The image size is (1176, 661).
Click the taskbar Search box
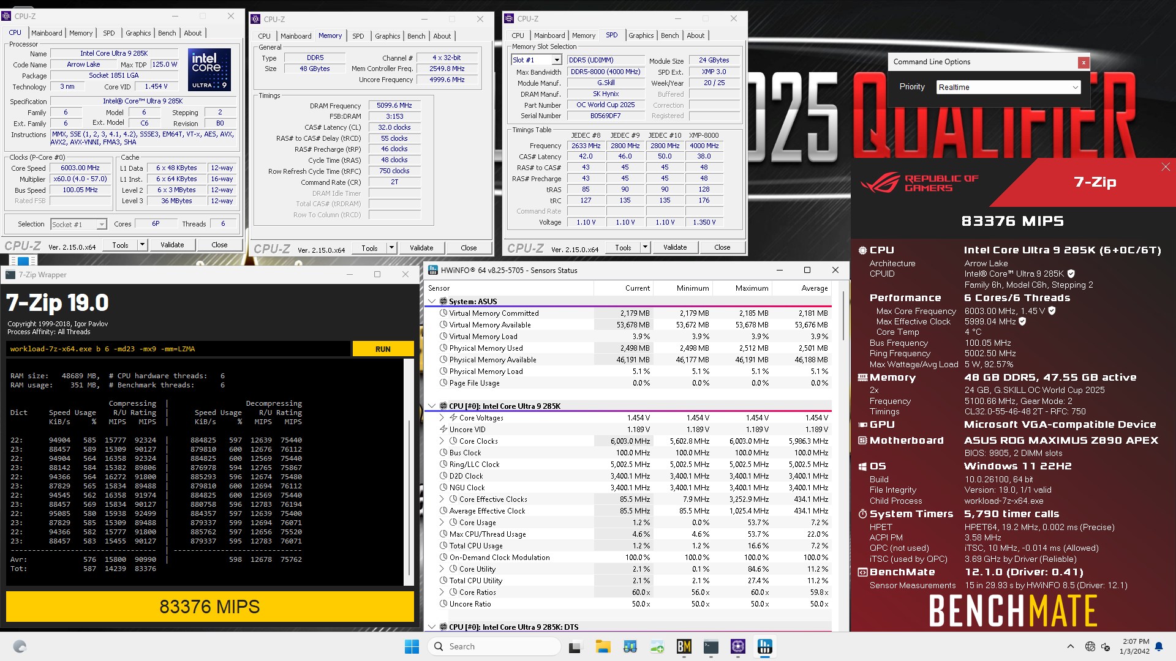[x=495, y=646]
